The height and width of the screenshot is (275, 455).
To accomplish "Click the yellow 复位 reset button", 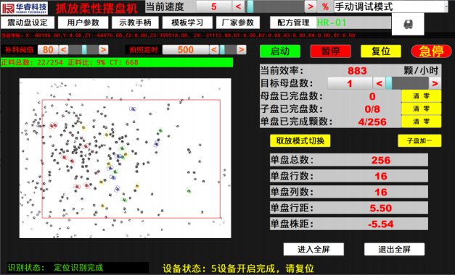I will click(x=381, y=51).
